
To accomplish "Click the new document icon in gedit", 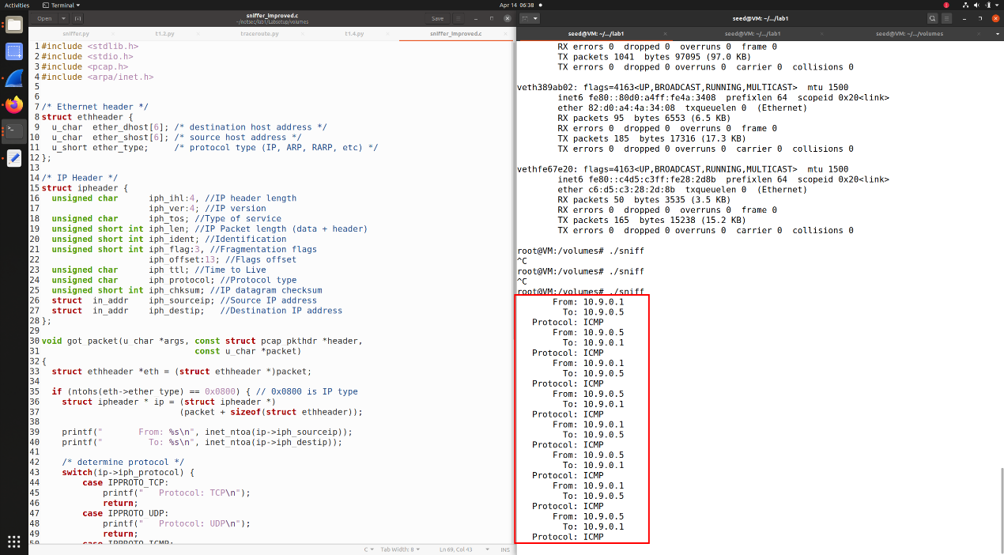I will tap(77, 18).
